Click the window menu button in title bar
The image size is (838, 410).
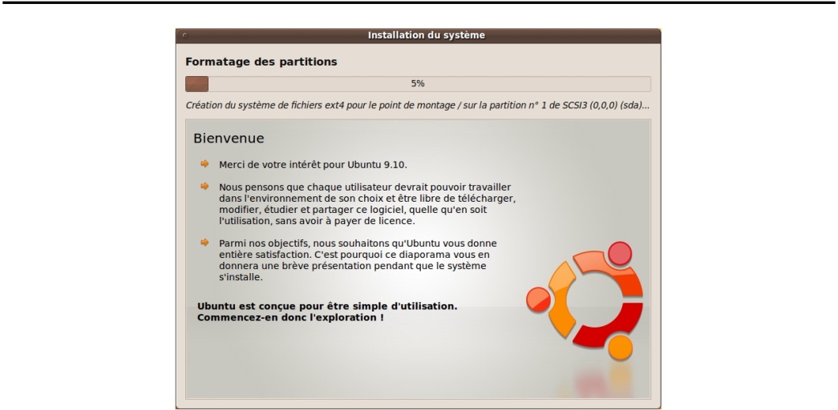[184, 35]
